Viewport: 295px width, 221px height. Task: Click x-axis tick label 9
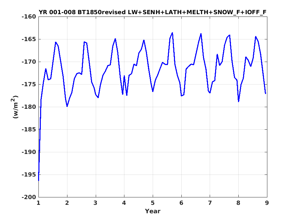[267, 203]
